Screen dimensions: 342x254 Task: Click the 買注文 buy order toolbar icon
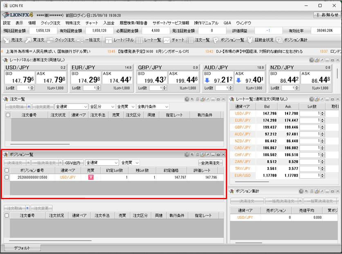[x=35, y=40]
